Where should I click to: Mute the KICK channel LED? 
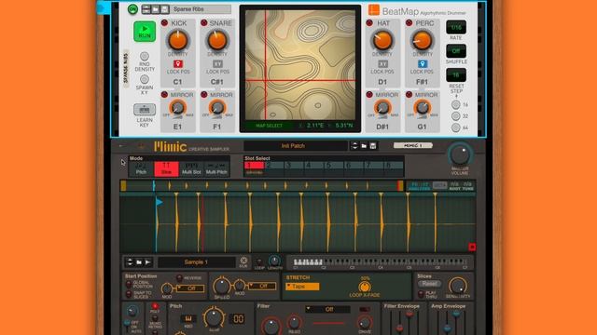(x=164, y=23)
